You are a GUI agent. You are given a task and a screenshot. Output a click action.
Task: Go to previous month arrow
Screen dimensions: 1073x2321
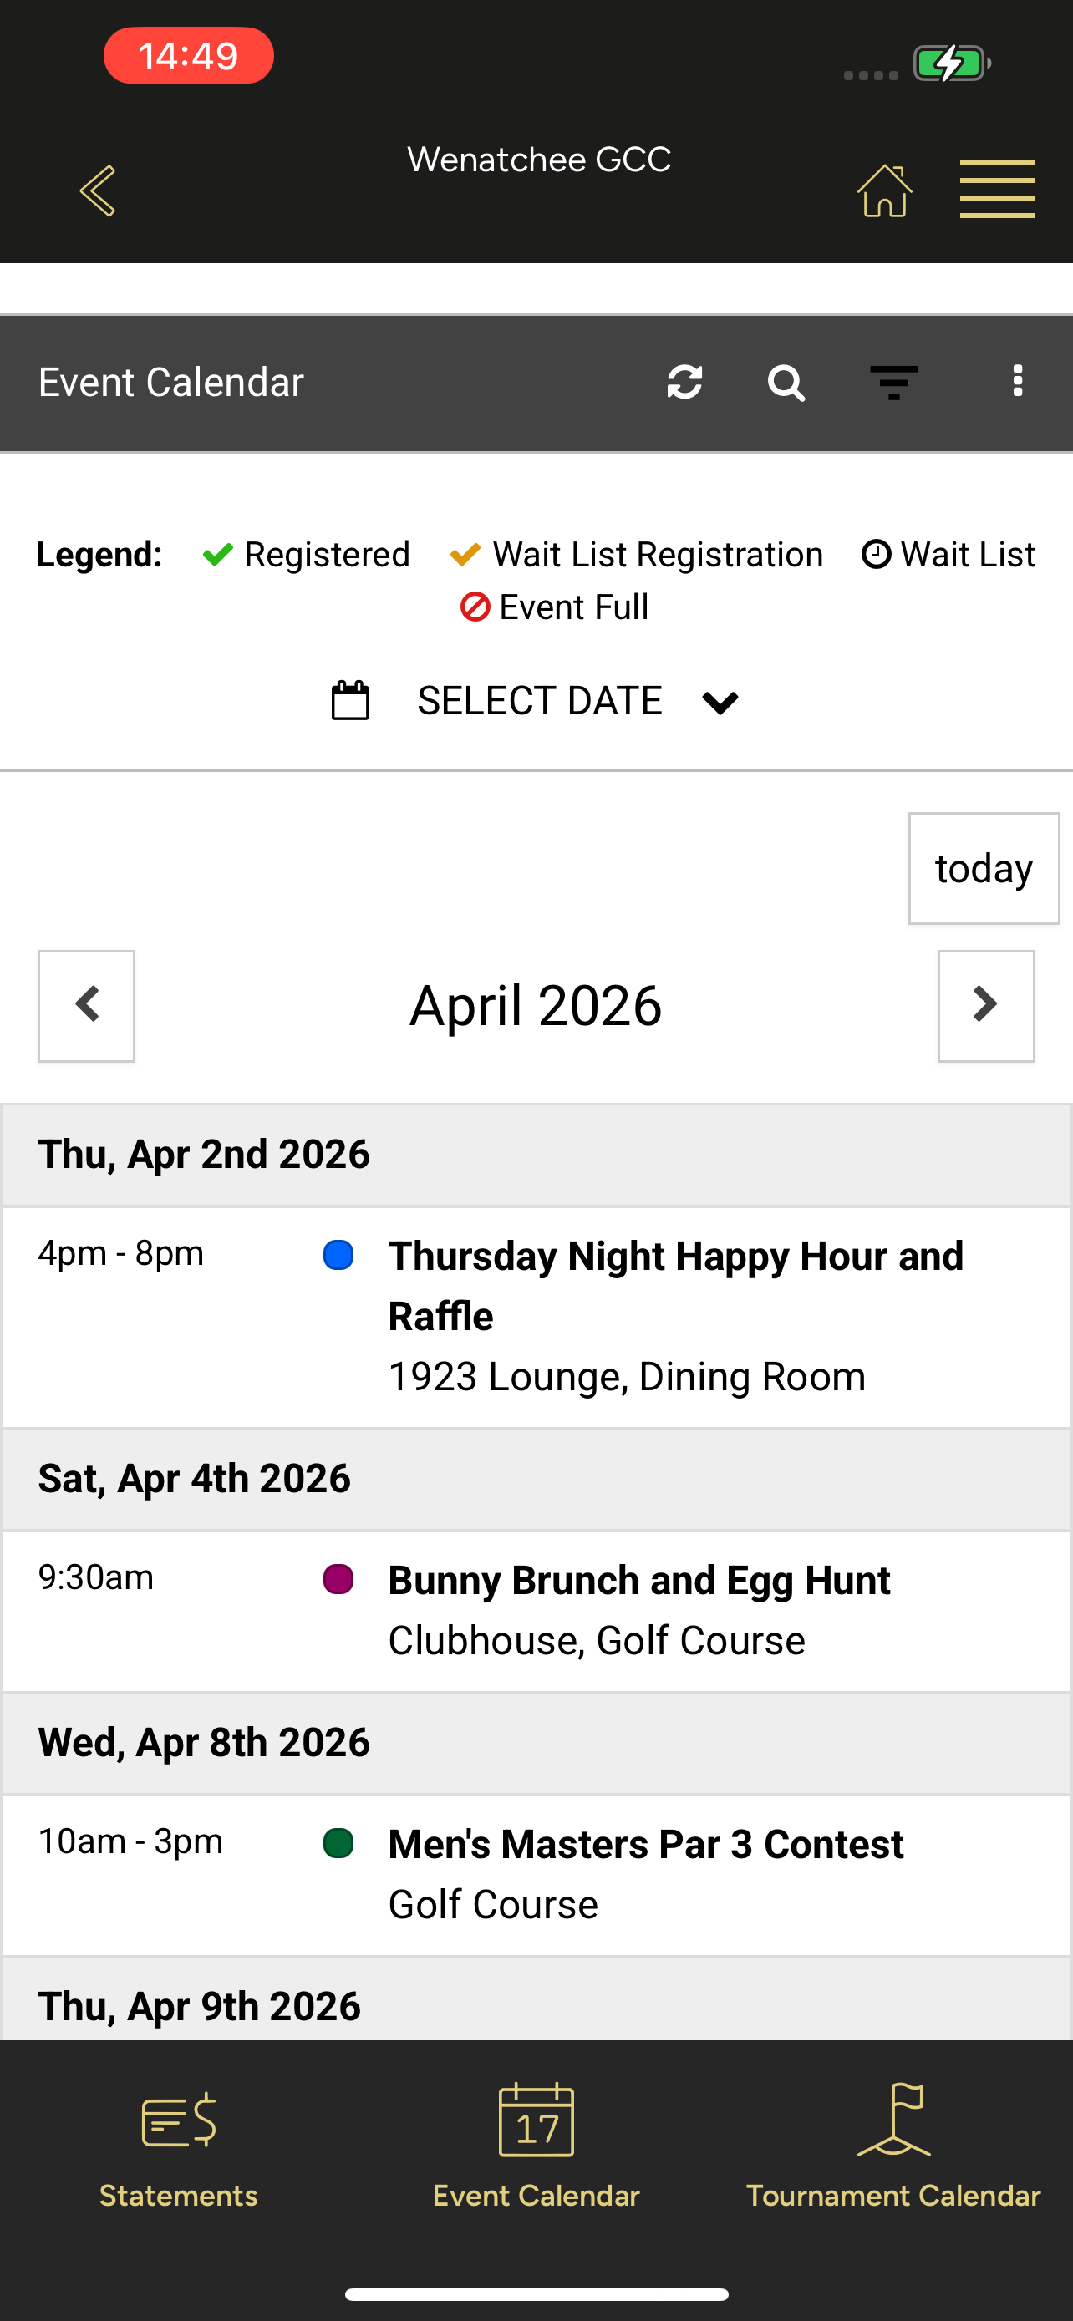pos(86,1007)
